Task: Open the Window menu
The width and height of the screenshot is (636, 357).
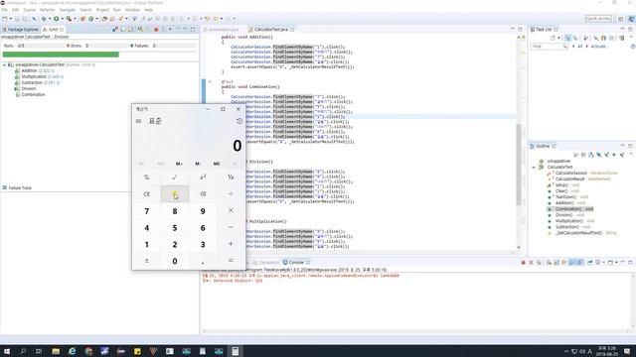Action: pos(132,10)
